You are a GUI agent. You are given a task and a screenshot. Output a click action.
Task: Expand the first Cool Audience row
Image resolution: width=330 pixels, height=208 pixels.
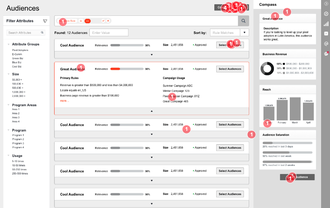pos(152,55)
